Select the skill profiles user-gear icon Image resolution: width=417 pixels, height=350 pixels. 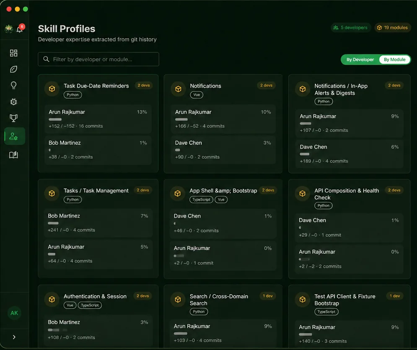pos(13,136)
